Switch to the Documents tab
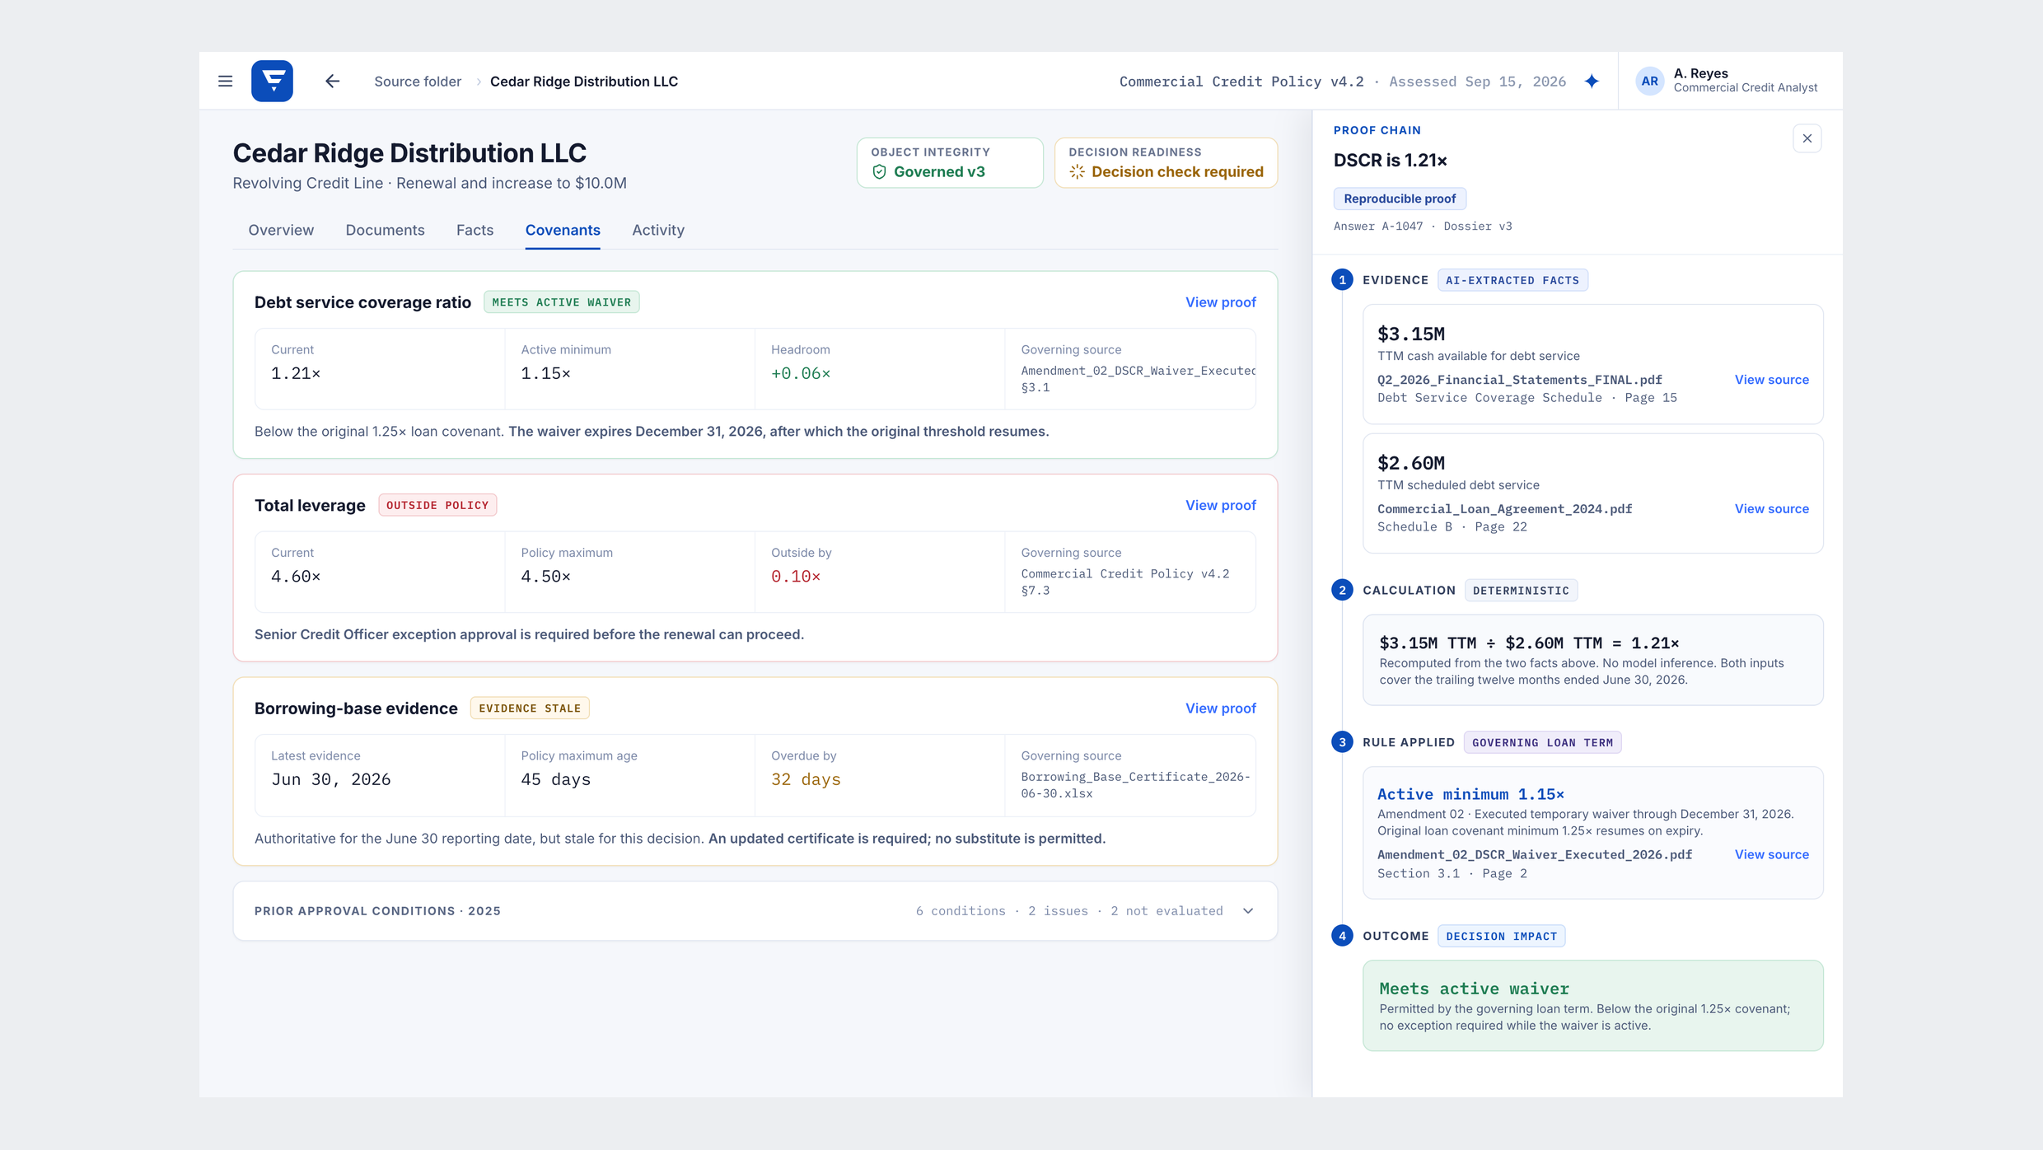 click(x=385, y=230)
